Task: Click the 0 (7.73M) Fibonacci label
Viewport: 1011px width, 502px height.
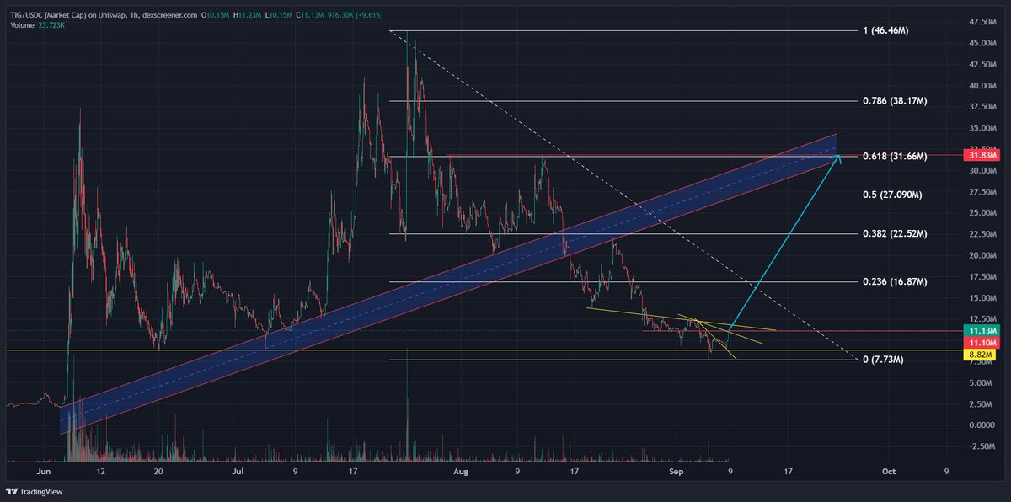Action: click(881, 360)
